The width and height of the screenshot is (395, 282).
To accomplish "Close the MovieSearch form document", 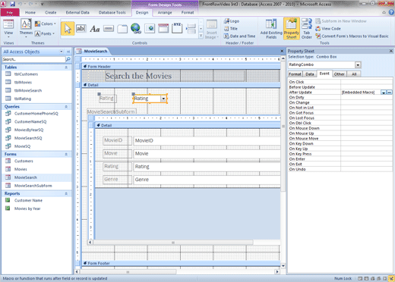I will [282, 51].
